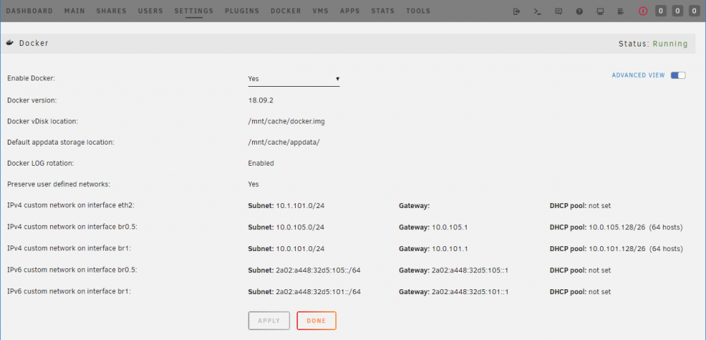Image resolution: width=706 pixels, height=340 pixels.
Task: Open the terminal icon in the top bar
Action: [x=537, y=11]
